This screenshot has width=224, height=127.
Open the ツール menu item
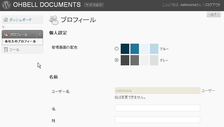(14, 49)
